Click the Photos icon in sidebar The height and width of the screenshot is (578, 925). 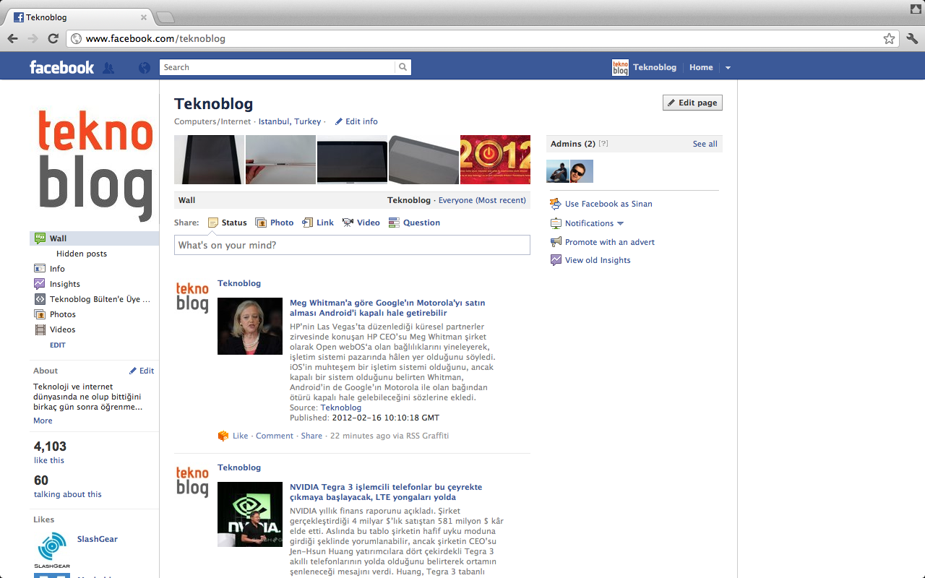(40, 314)
